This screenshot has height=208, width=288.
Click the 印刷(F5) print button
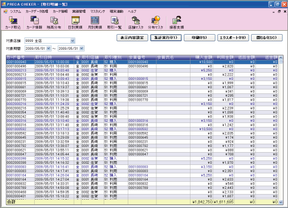coord(199,37)
